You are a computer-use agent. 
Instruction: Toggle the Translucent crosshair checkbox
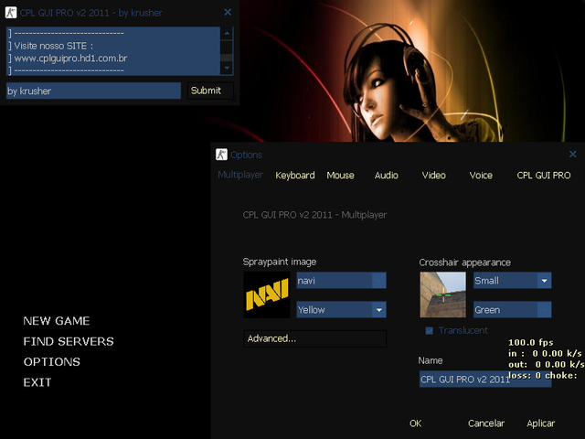[429, 330]
